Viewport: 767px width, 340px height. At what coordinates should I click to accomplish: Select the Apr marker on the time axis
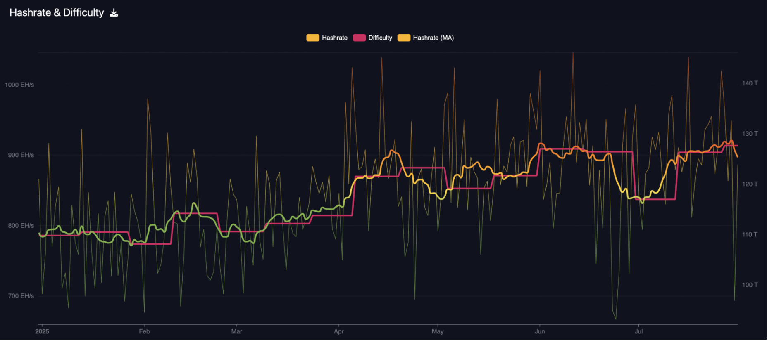coord(338,331)
